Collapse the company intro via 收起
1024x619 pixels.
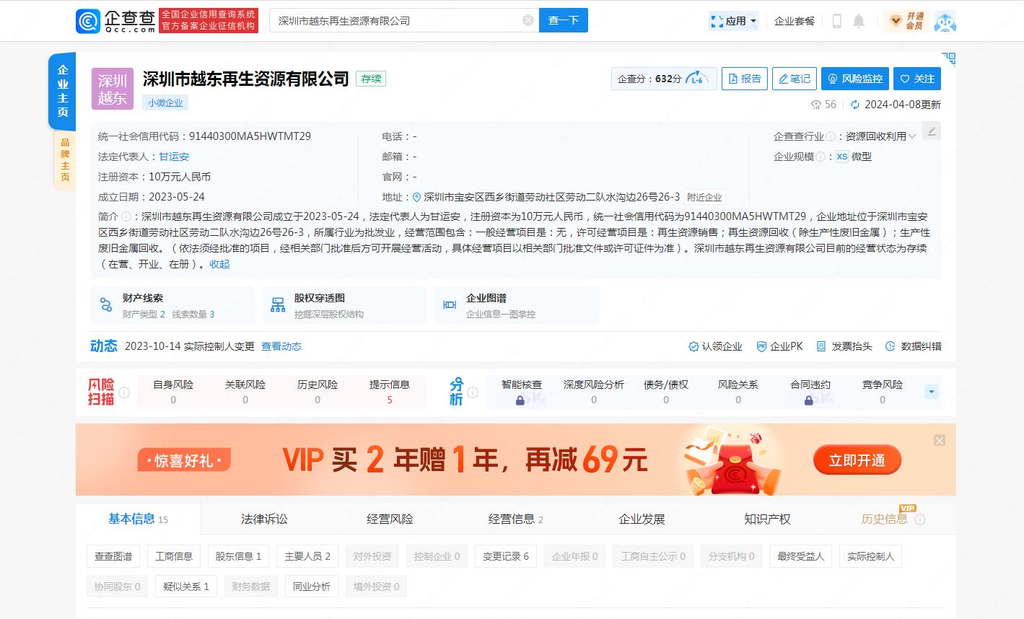(219, 264)
